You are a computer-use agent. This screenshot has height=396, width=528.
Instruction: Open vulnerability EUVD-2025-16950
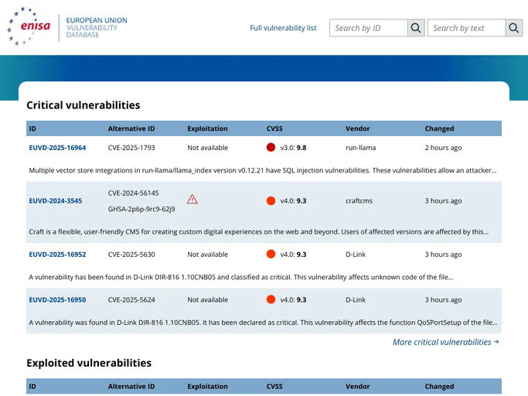click(x=57, y=299)
